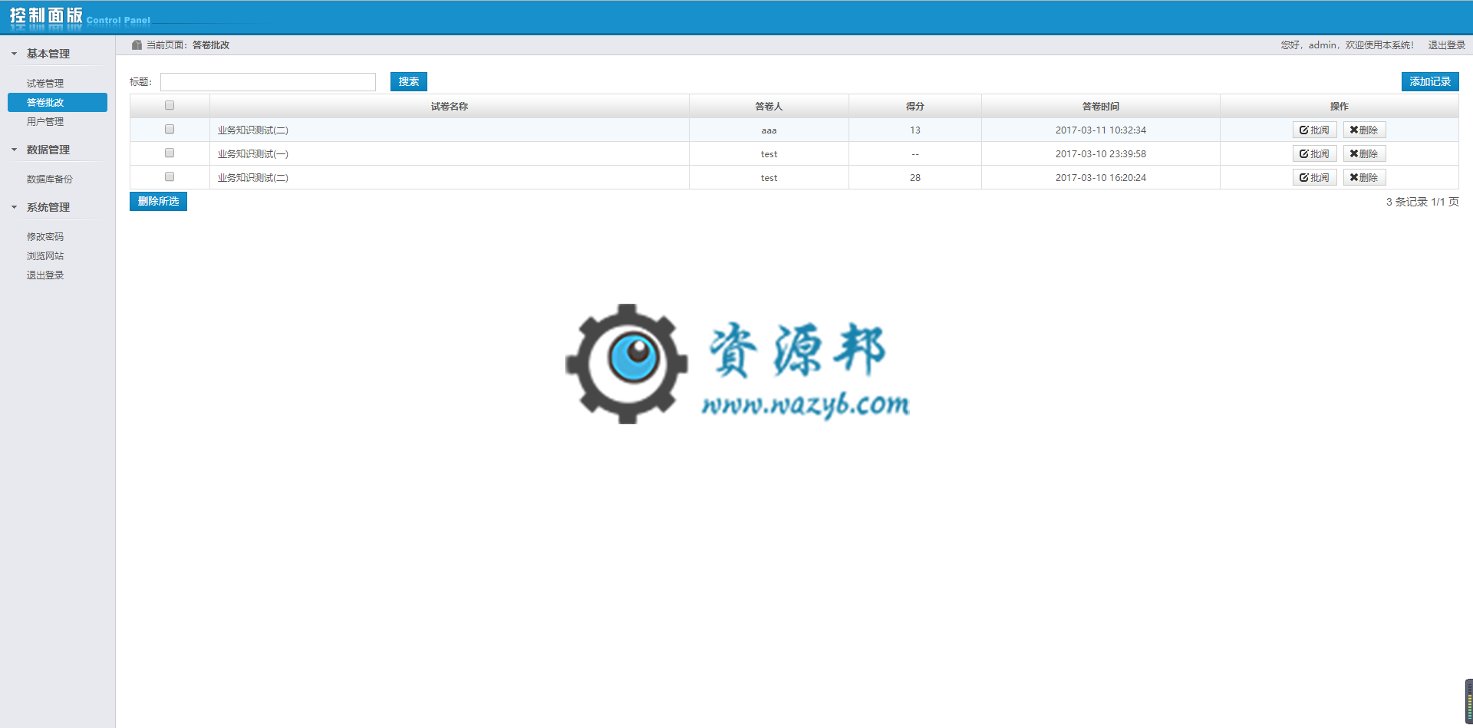
Task: Click 批阅 for the 16:20:24 record
Action: 1315,178
